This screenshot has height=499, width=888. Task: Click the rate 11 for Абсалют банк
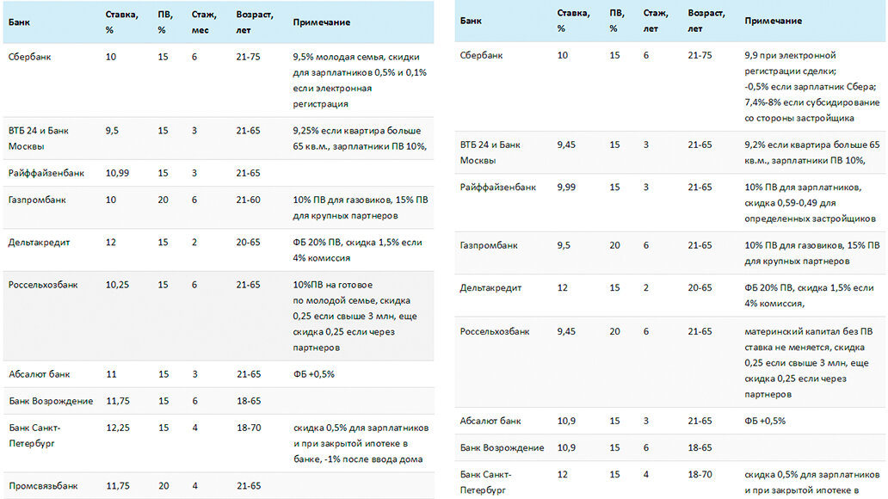click(x=112, y=374)
